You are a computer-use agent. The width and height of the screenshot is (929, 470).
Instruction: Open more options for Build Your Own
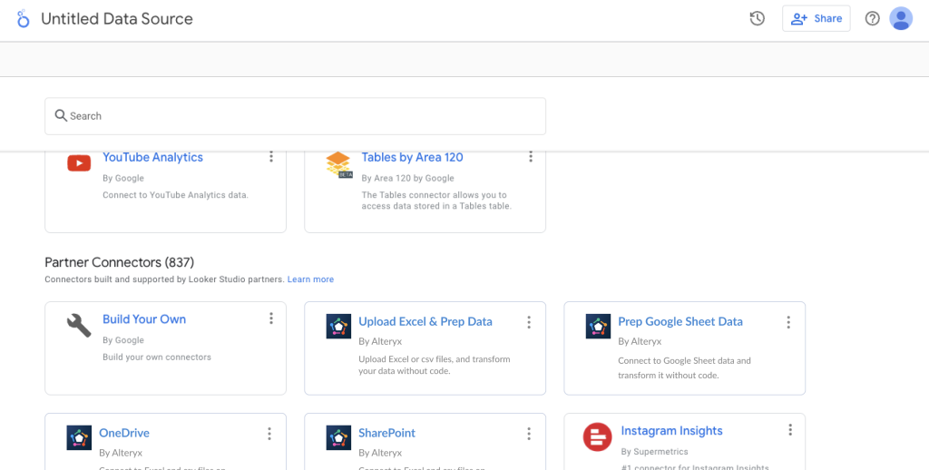[x=270, y=318]
